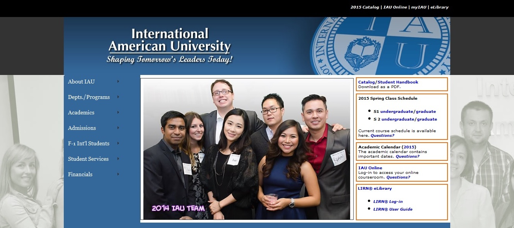
Task: Open the LIRN® User Guide
Action: 393,209
